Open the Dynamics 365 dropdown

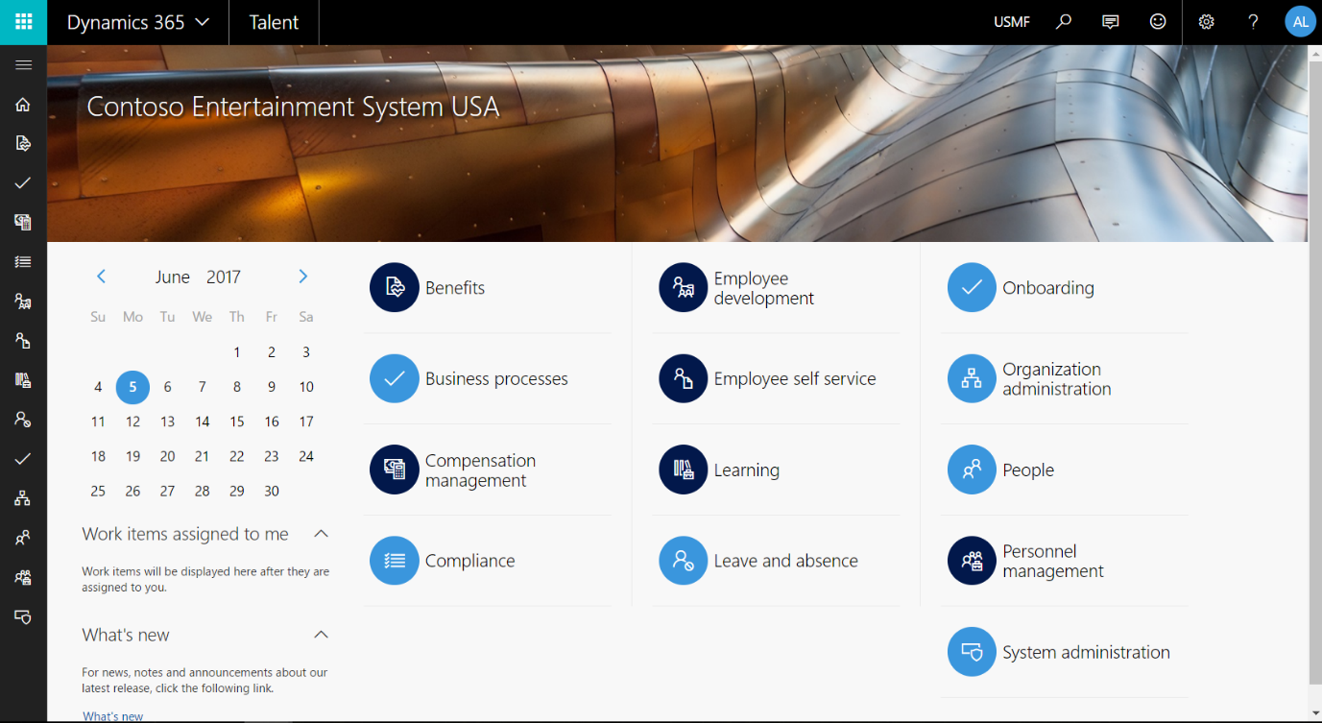137,22
